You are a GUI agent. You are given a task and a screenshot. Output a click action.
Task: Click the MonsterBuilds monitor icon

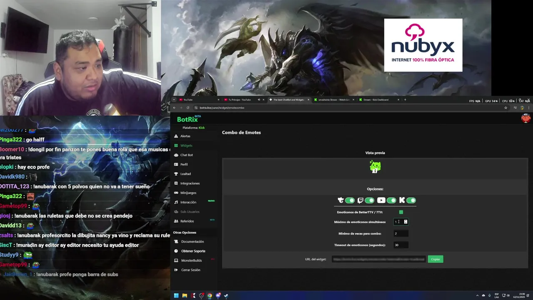coord(176,260)
